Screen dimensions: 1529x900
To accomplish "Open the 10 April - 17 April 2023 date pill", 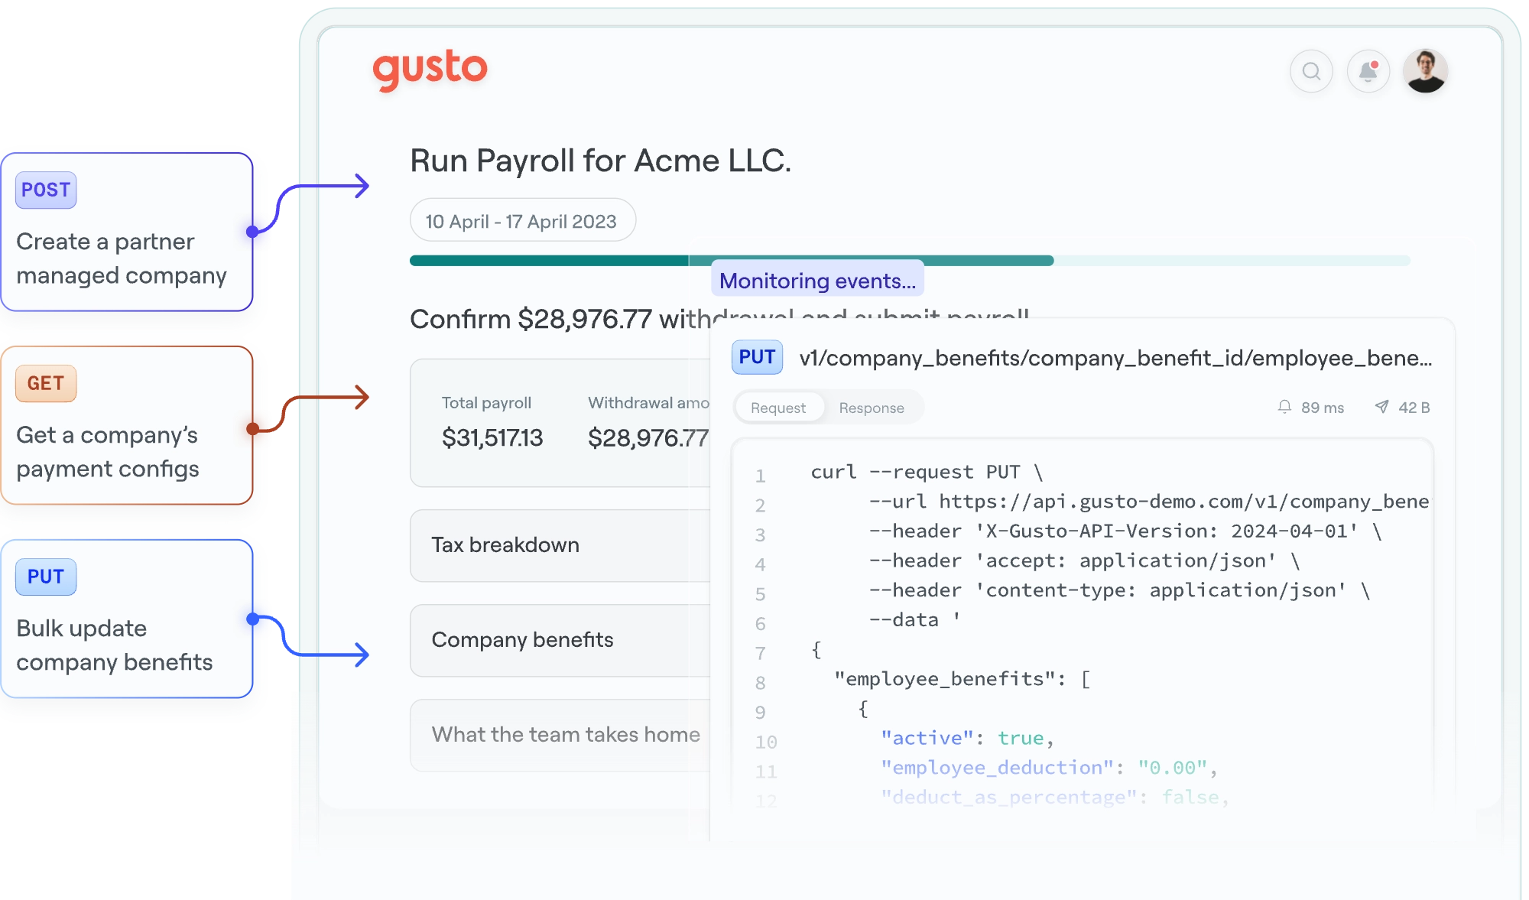I will pos(522,221).
